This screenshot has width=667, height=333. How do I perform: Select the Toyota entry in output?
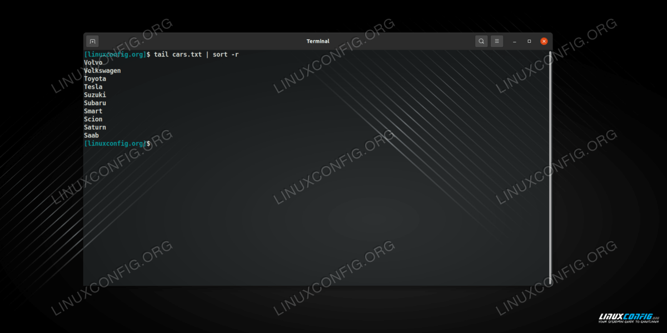tap(95, 79)
